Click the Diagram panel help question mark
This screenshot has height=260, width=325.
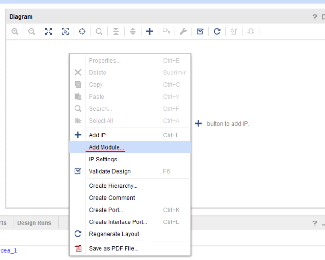point(315,16)
